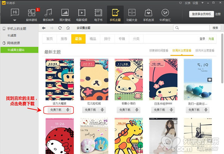Open the Hi message icon
Viewport: 224px width, 154px height.
15,13
